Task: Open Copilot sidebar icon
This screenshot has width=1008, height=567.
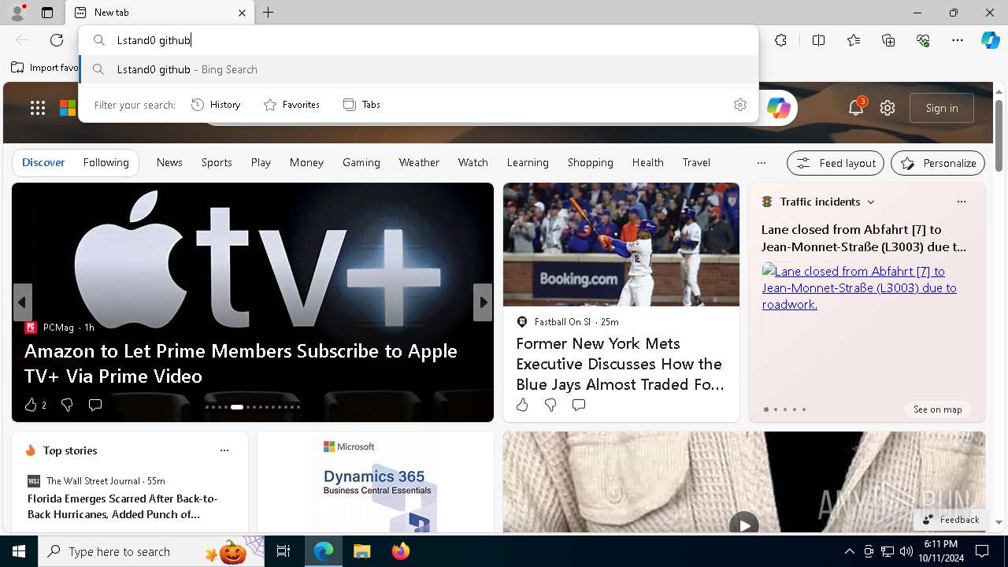Action: tap(990, 40)
